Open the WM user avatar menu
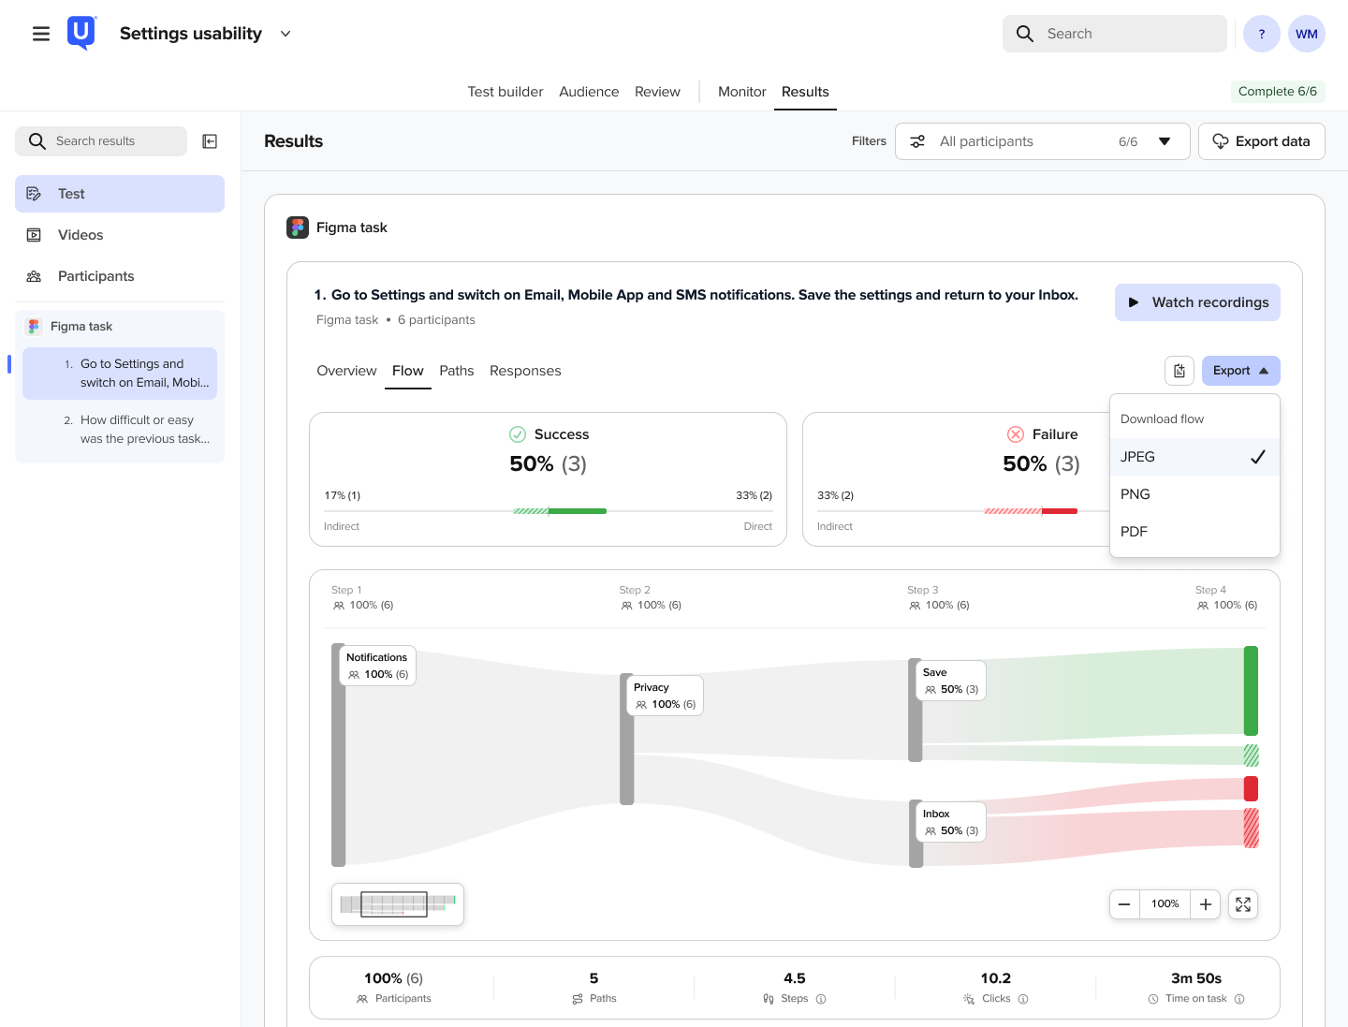The height and width of the screenshot is (1027, 1348). pyautogui.click(x=1307, y=34)
